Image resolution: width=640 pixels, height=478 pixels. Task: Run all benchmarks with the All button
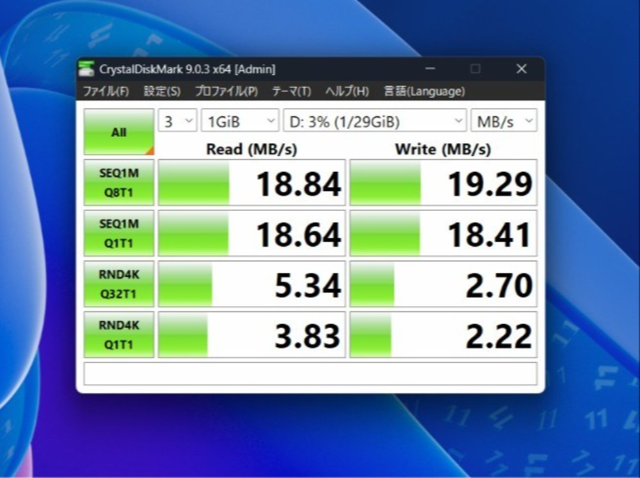[x=119, y=132]
